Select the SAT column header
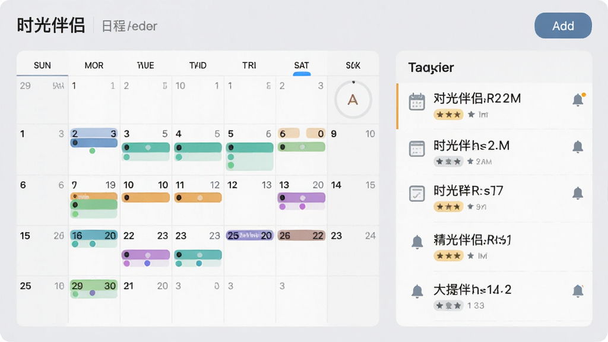 click(x=301, y=65)
